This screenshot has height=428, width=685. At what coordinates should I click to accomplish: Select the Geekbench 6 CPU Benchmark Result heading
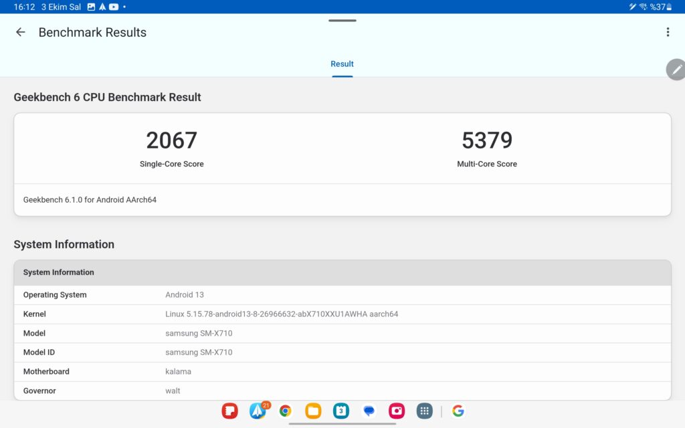coord(108,97)
